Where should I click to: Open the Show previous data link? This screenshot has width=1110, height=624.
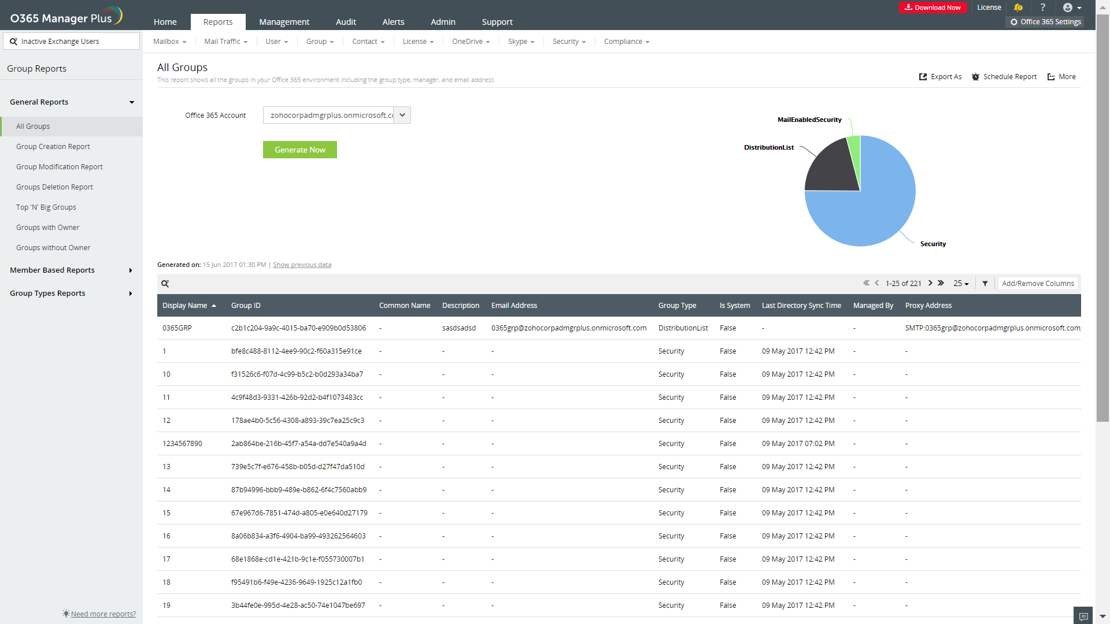tap(302, 265)
